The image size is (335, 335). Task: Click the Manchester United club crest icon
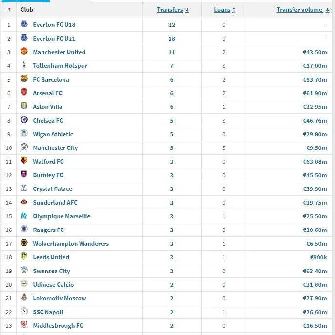click(x=24, y=52)
